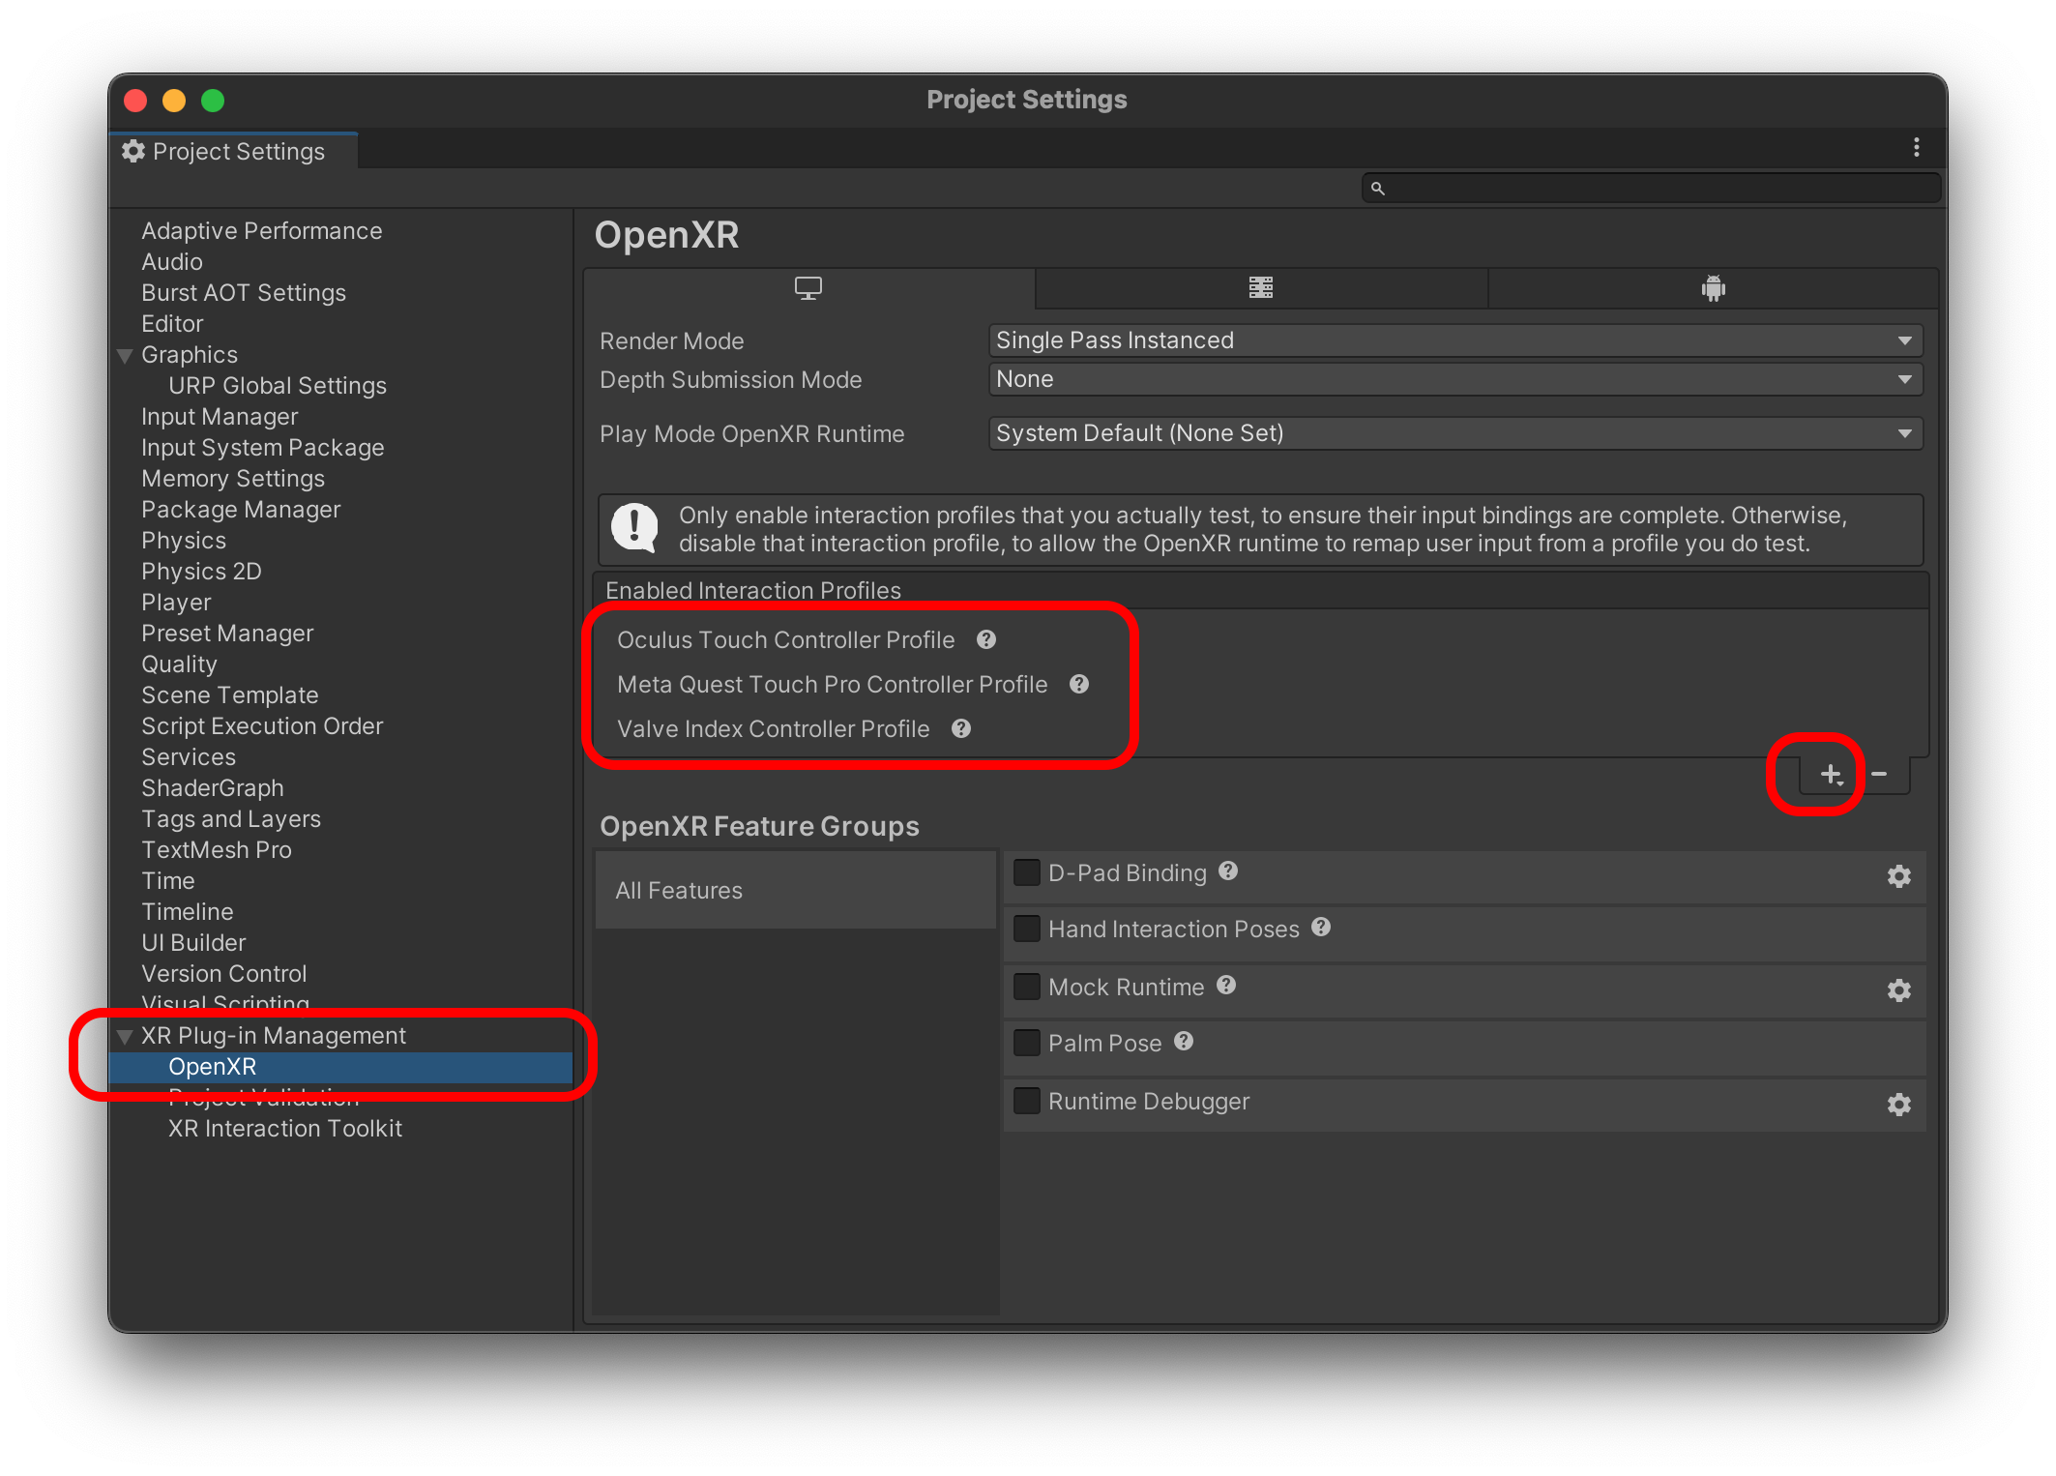2056x1476 pixels.
Task: Click the minus button to remove profile
Action: coord(1879,775)
